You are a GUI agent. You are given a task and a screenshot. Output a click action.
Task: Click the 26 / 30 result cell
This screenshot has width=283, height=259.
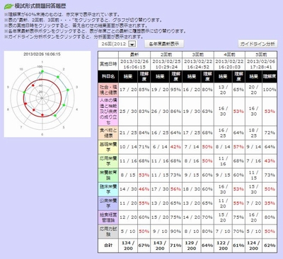[160, 112]
